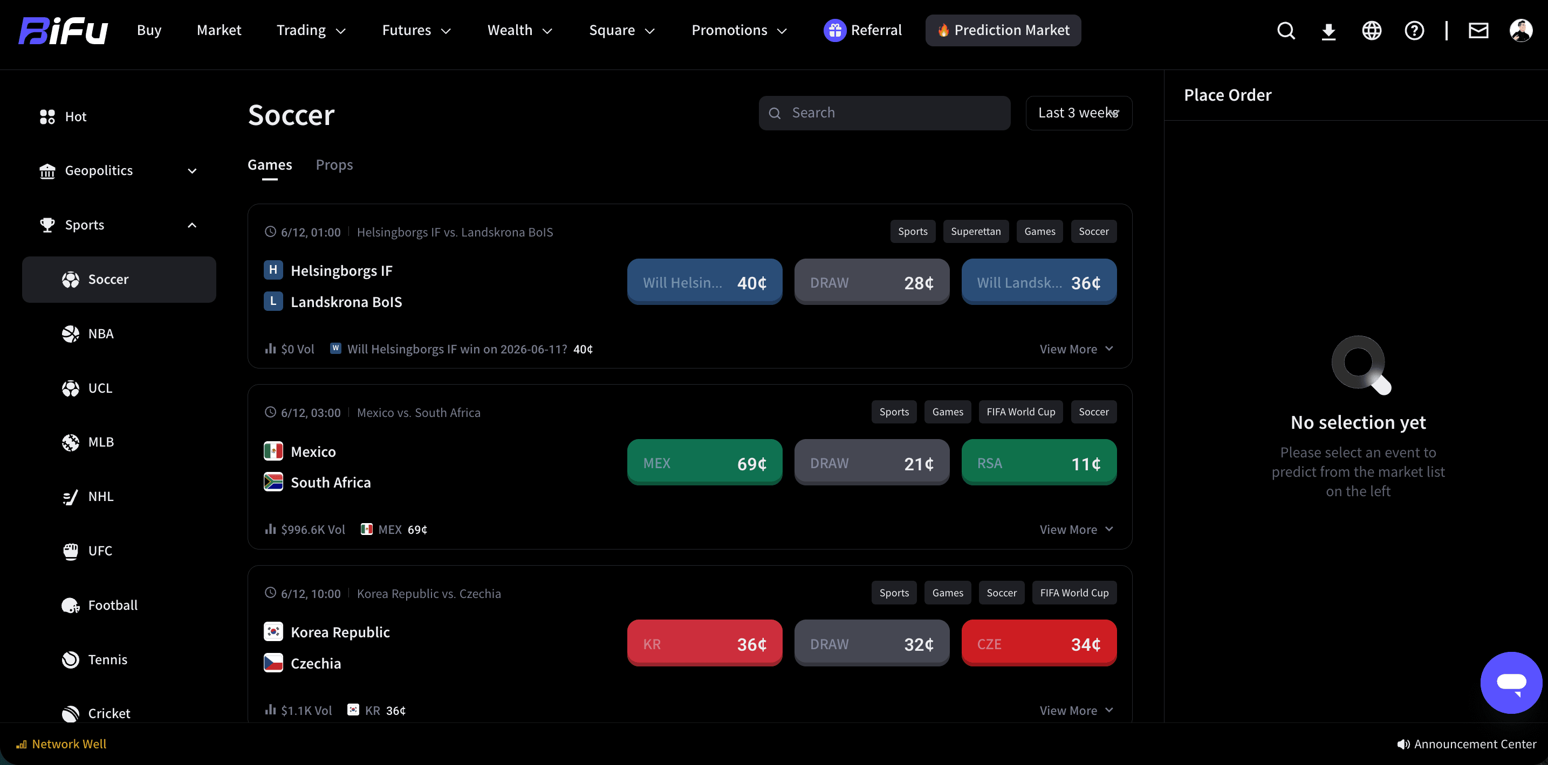Screen dimensions: 1548x765
Task: Pick MEX at 69¢
Action: tap(705, 463)
